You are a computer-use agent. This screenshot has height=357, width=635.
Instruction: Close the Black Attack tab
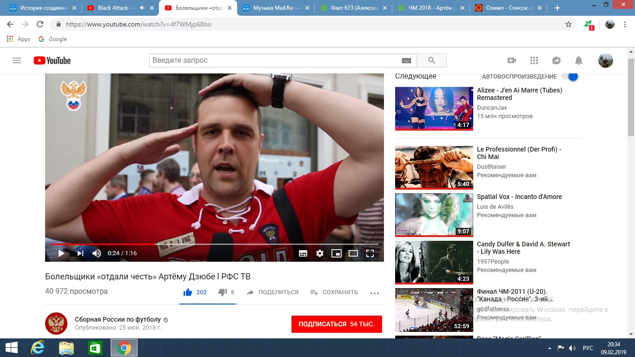coord(152,8)
